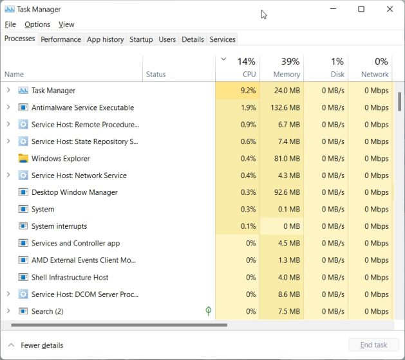This screenshot has height=360, width=405.
Task: Sort by the Status column header
Action: tap(179, 68)
